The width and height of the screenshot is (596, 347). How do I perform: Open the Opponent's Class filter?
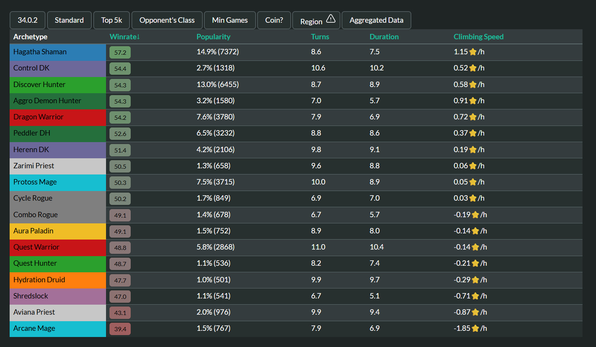click(x=167, y=20)
